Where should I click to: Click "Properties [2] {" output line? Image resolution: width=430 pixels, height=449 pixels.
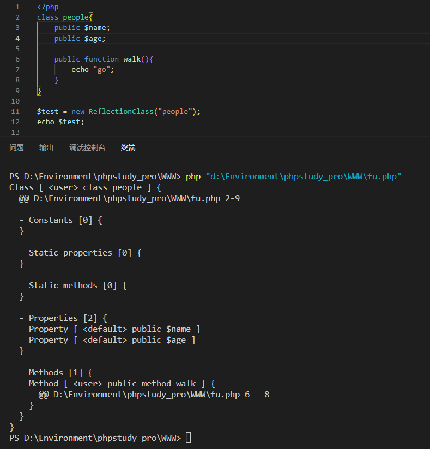[68, 318]
